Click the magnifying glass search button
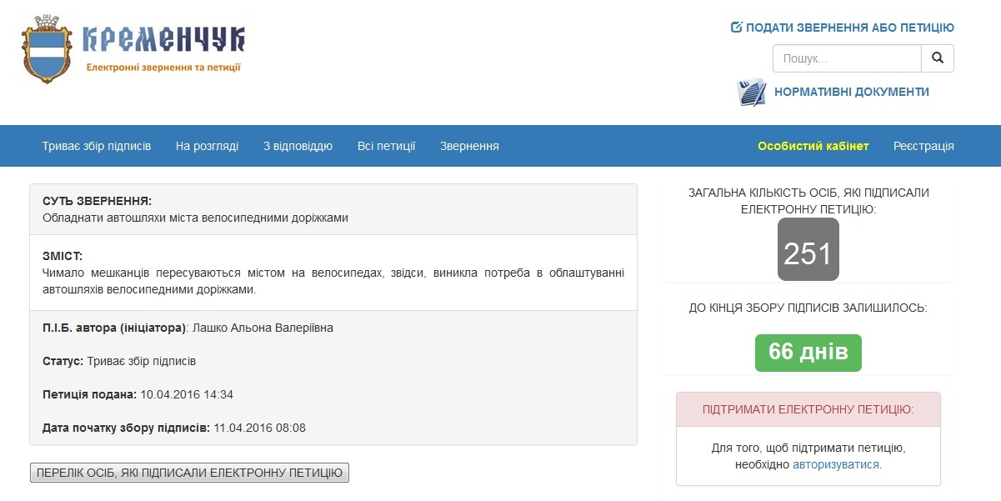This screenshot has height=501, width=1001. tap(937, 58)
